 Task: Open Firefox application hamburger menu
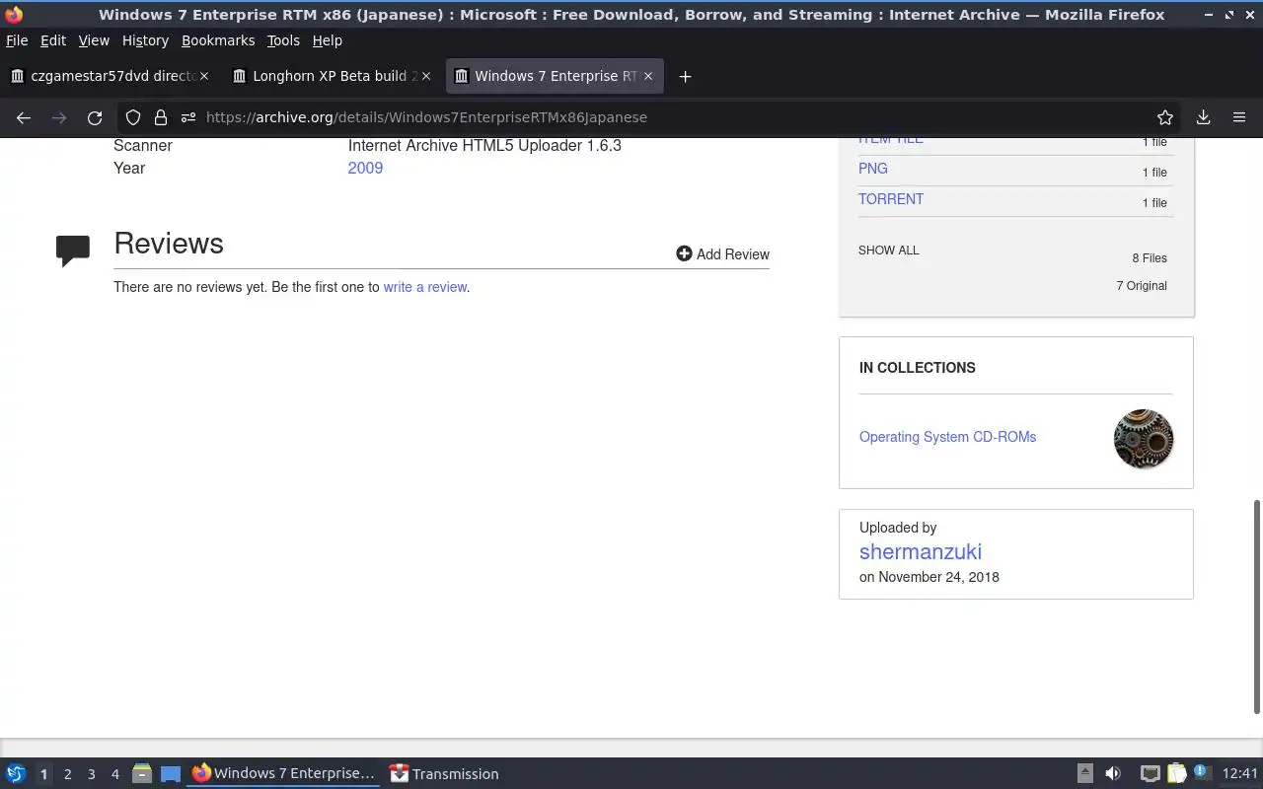click(1239, 117)
